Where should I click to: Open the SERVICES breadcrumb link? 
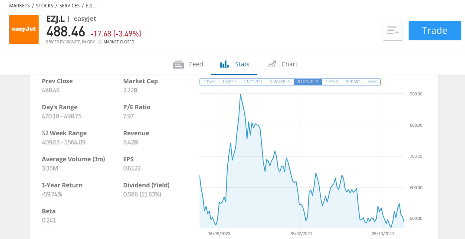coord(69,6)
